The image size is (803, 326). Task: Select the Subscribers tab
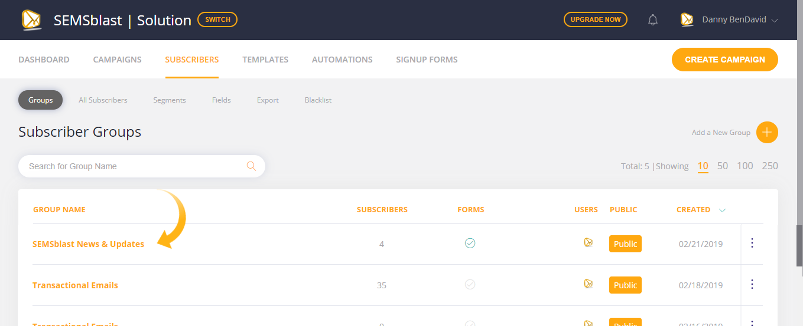(192, 60)
